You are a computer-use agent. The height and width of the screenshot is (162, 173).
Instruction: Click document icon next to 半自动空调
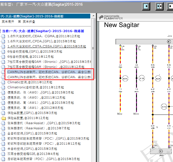3,149
